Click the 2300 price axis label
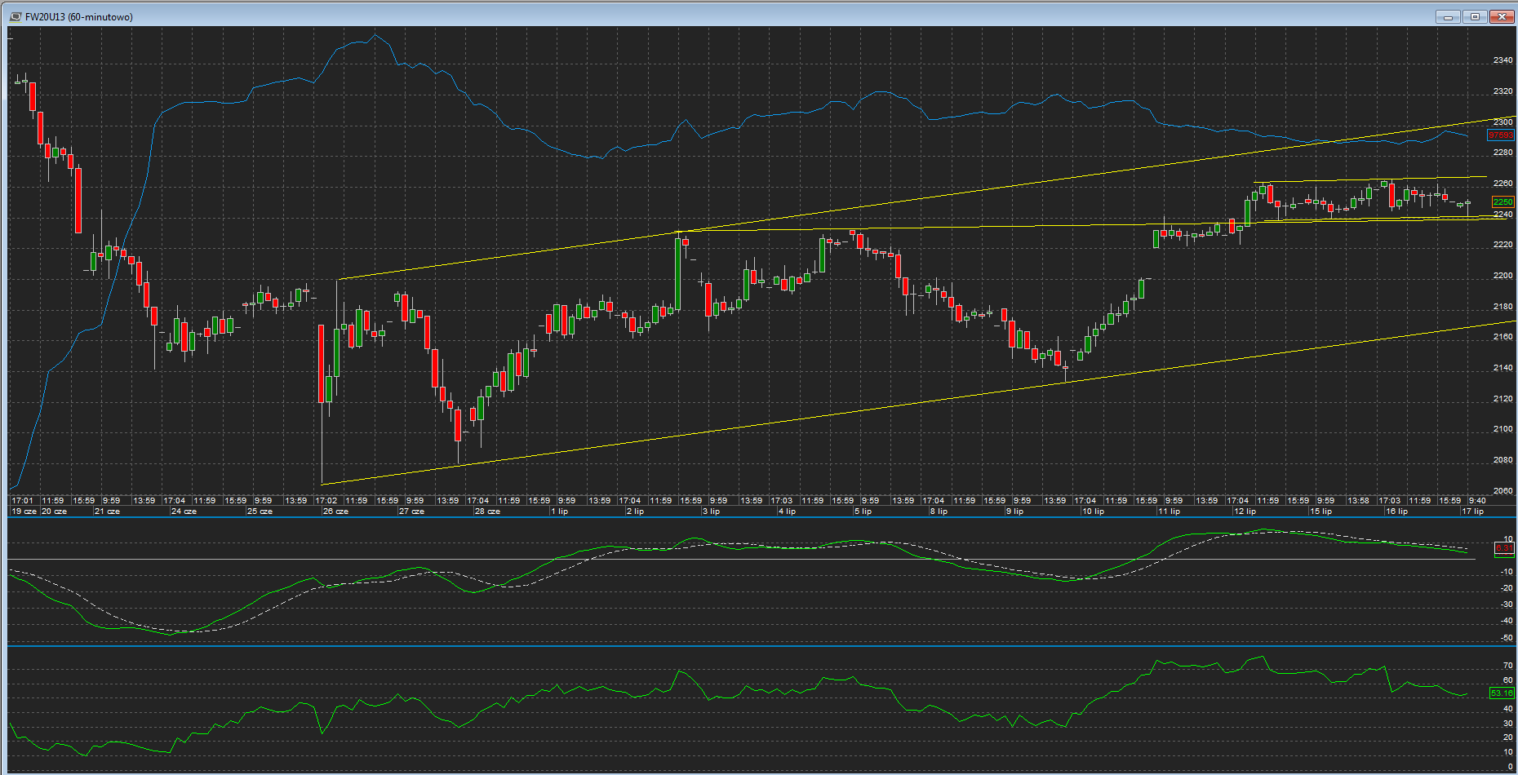The height and width of the screenshot is (775, 1518). coord(1502,122)
